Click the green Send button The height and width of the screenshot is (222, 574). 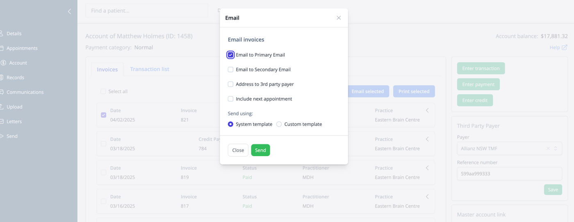pyautogui.click(x=260, y=150)
